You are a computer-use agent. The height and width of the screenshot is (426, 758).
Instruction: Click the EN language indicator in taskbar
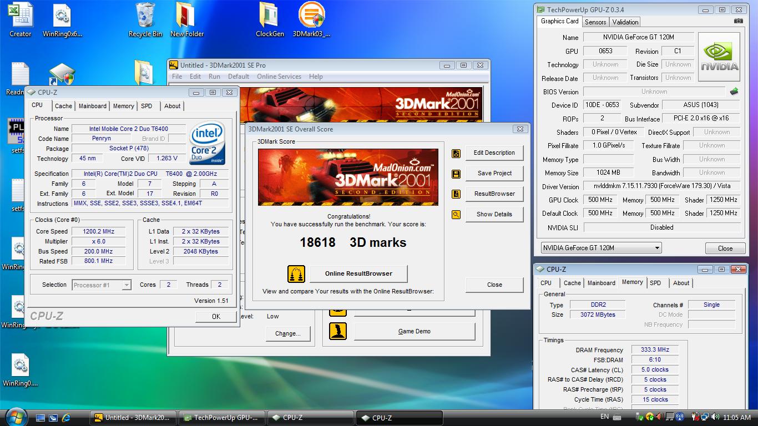pos(604,417)
